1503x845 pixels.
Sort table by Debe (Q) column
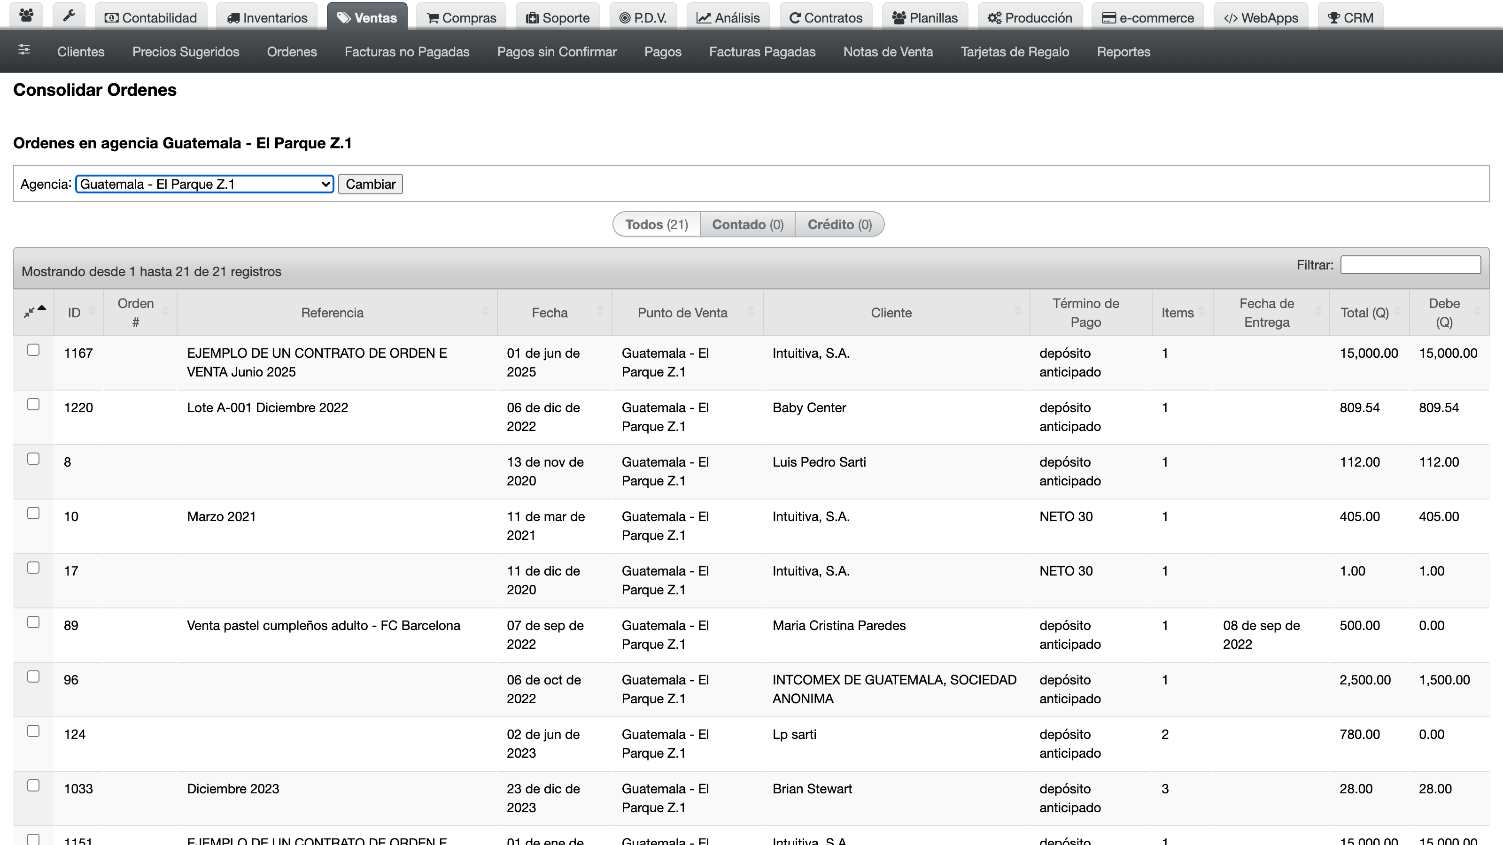1449,312
